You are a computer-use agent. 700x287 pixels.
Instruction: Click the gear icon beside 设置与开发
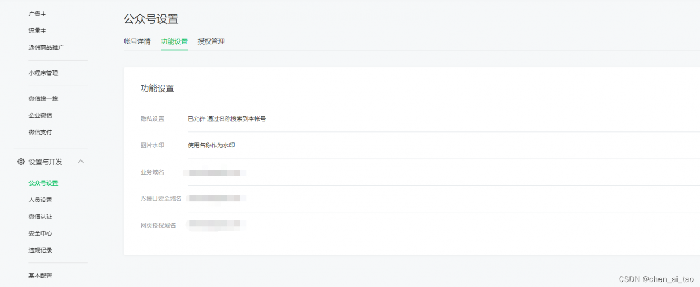pyautogui.click(x=21, y=162)
